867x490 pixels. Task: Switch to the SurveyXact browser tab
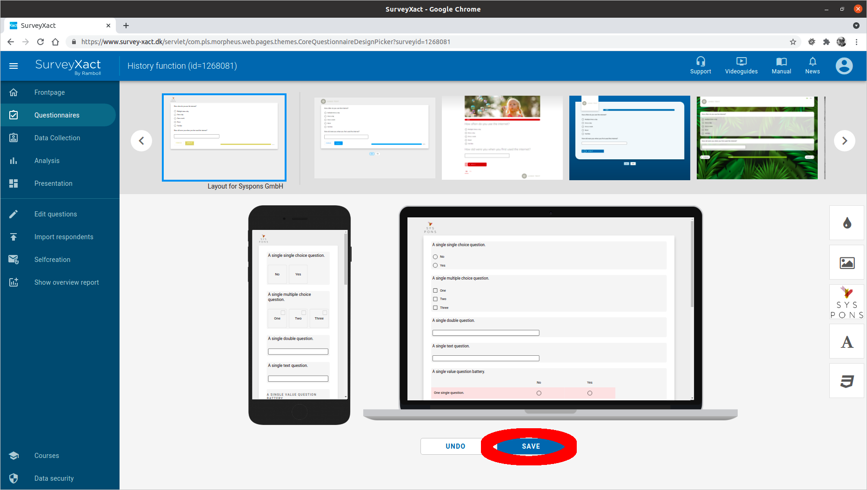click(x=60, y=26)
